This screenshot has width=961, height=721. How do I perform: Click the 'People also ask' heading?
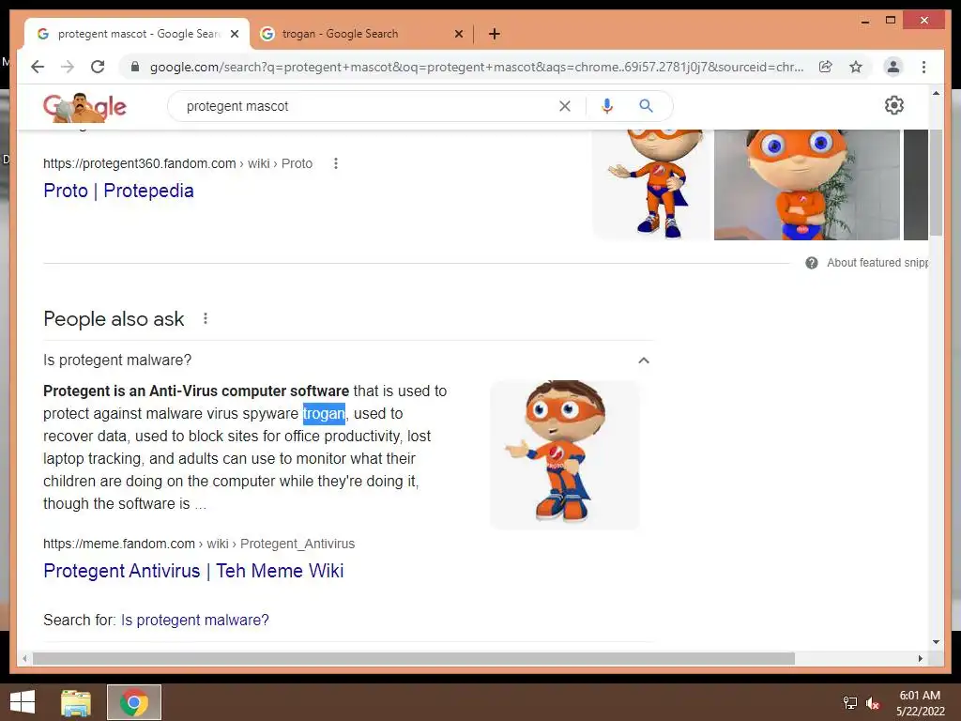tap(114, 319)
